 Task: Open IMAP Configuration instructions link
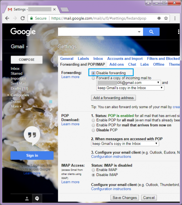coord(111,189)
